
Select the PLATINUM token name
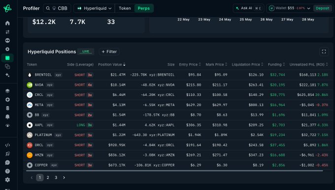point(43,135)
